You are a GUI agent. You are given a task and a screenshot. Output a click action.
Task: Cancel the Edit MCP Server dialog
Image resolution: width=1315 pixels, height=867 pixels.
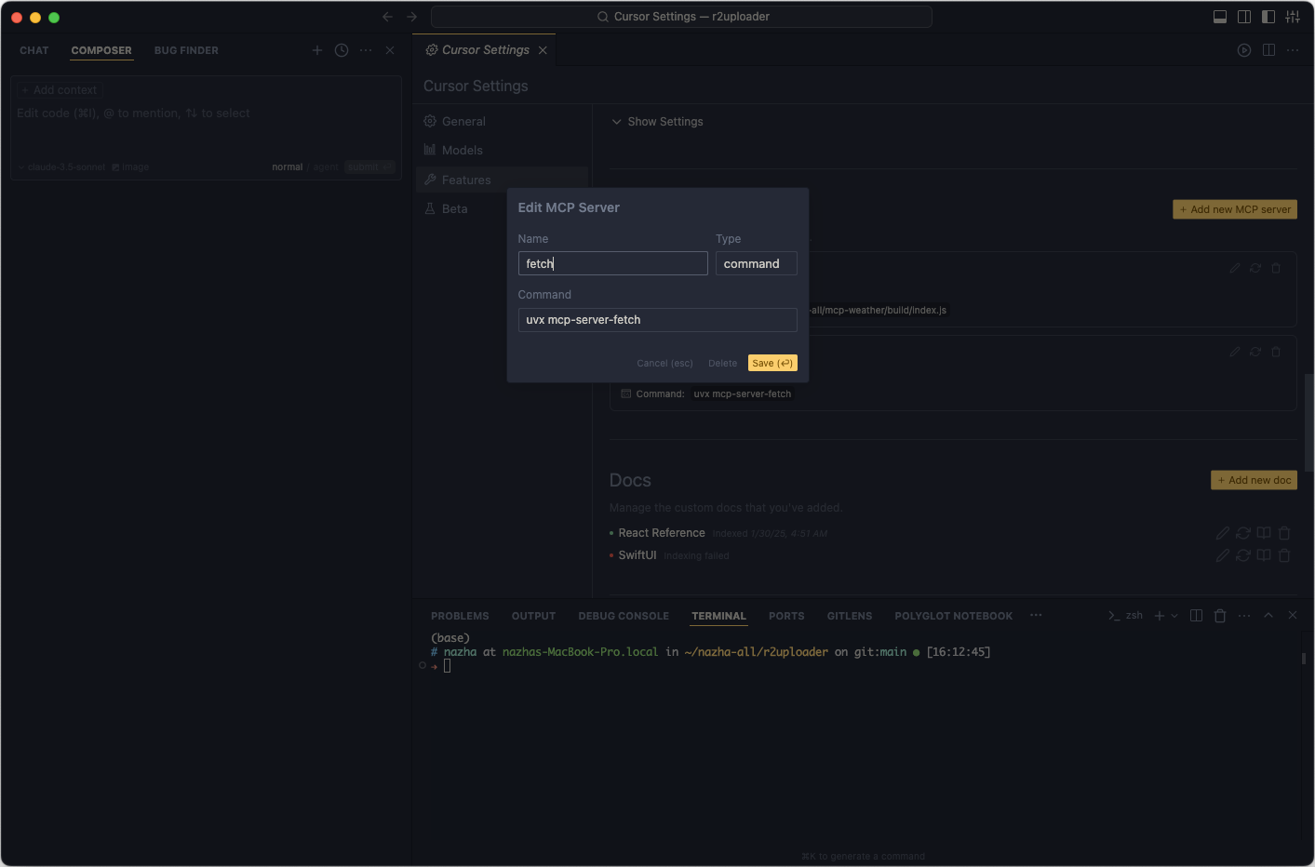(664, 364)
